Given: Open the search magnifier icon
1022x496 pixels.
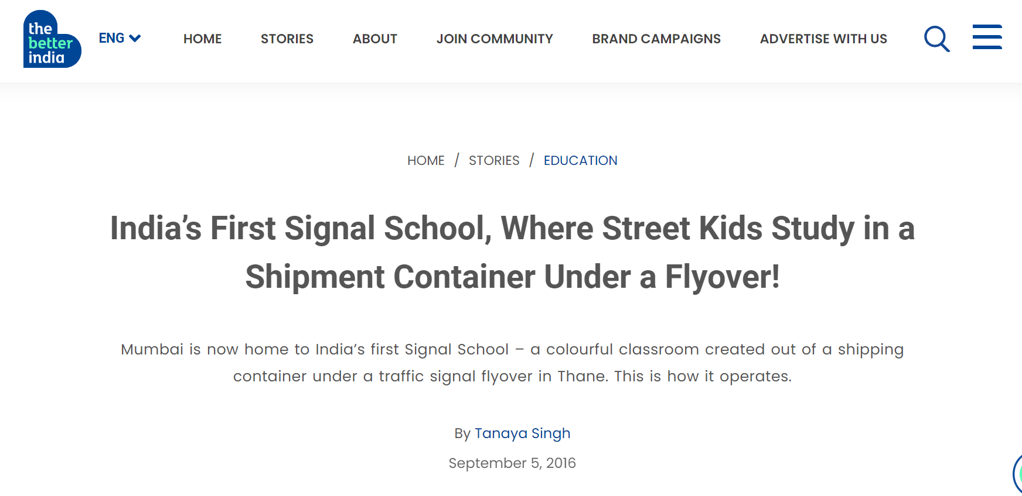Looking at the screenshot, I should [936, 39].
